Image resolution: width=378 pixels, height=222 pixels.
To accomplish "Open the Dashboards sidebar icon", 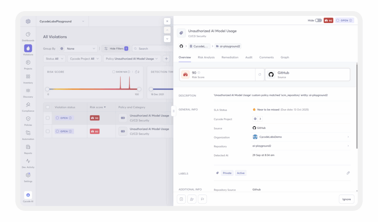I will coord(28,34).
